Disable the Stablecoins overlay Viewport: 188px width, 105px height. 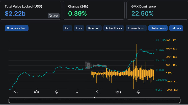(x=158, y=28)
